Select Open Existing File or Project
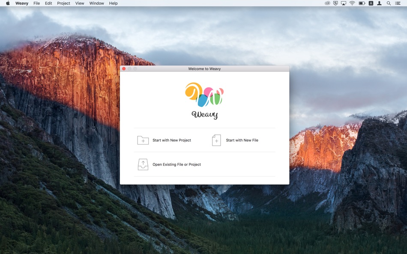Image resolution: width=407 pixels, height=254 pixels. (x=177, y=164)
